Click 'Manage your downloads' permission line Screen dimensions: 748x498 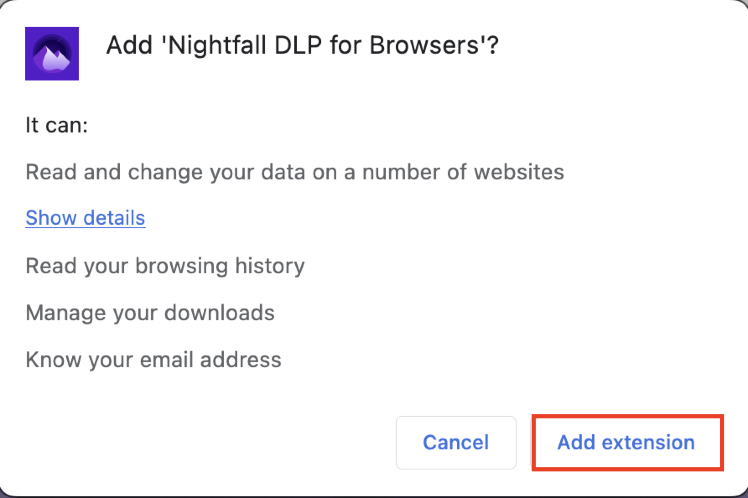click(x=150, y=313)
